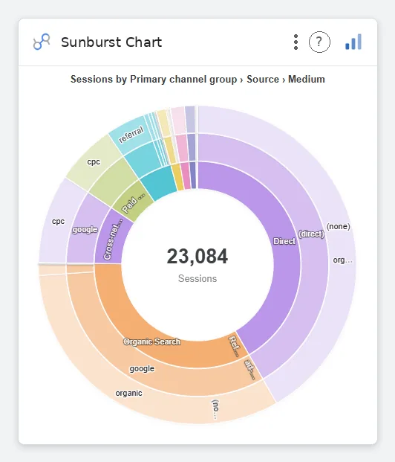Image resolution: width=395 pixels, height=462 pixels.
Task: Click the (none) medium segment
Action: (339, 226)
